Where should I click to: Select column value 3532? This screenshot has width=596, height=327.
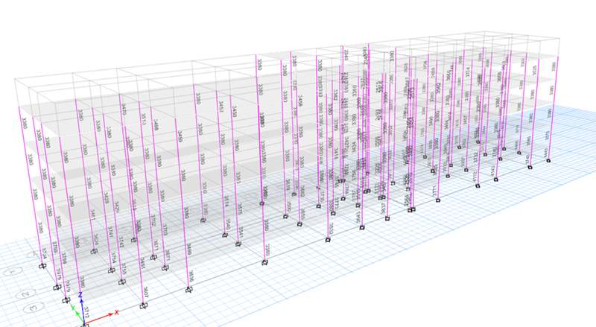point(331,229)
